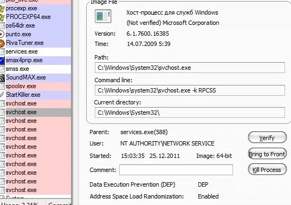This screenshot has width=291, height=205.
Task: Click the punto.exe red dot icon
Action: 2,34
